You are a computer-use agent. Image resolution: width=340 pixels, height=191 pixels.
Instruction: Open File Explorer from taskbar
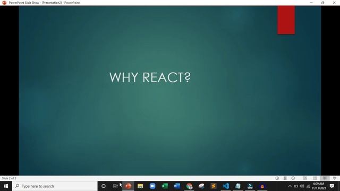pyautogui.click(x=140, y=186)
